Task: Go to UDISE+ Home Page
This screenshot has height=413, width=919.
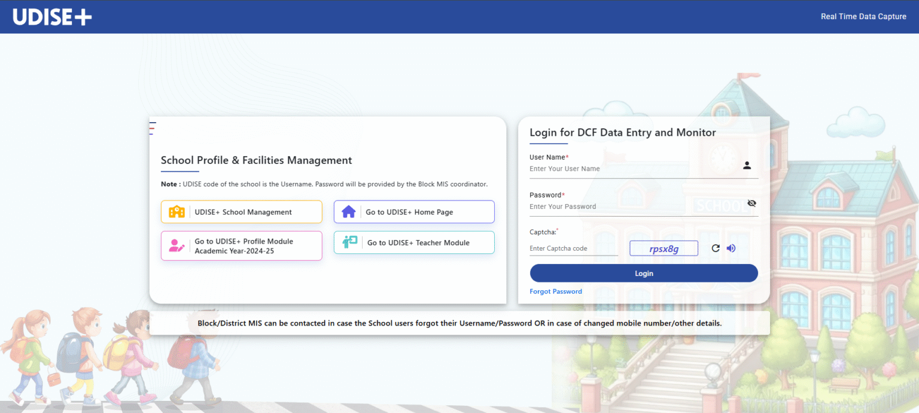Action: (x=414, y=211)
